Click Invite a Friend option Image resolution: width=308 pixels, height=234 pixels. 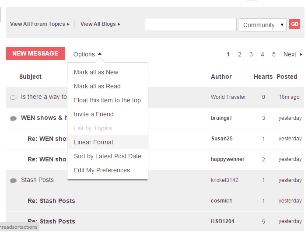point(94,114)
